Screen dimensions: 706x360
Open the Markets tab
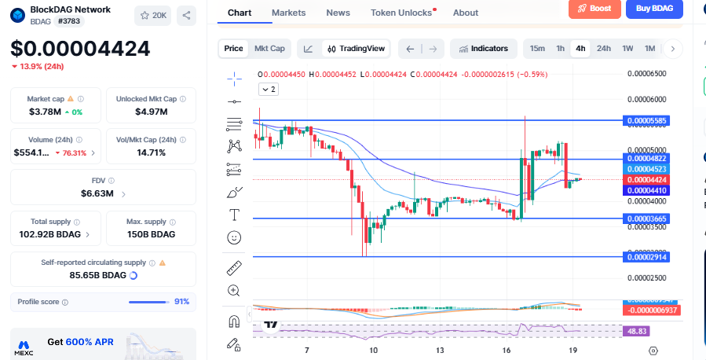coord(289,13)
